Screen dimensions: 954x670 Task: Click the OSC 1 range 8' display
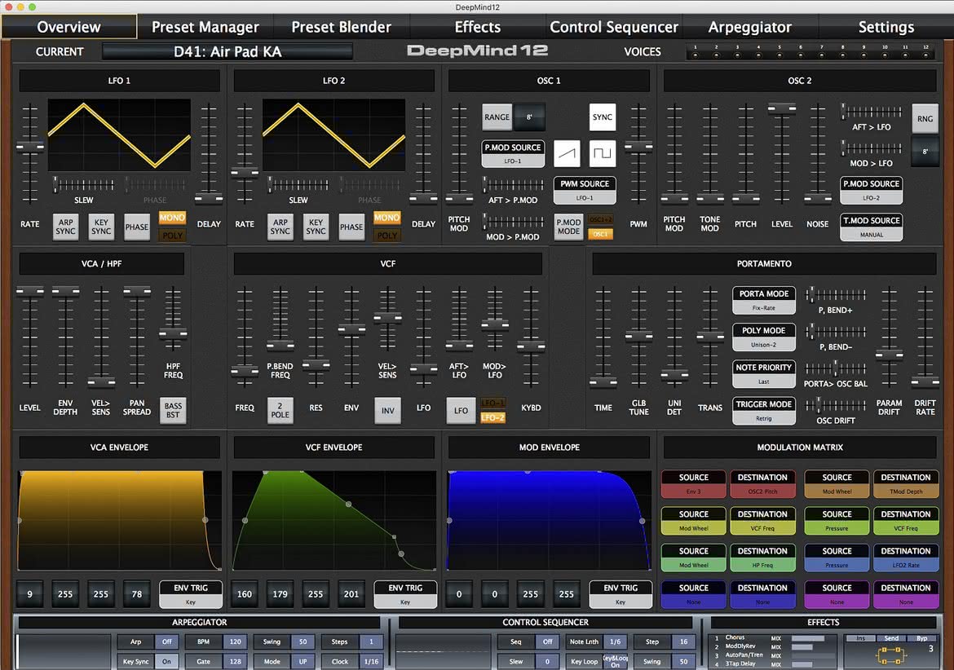[529, 117]
